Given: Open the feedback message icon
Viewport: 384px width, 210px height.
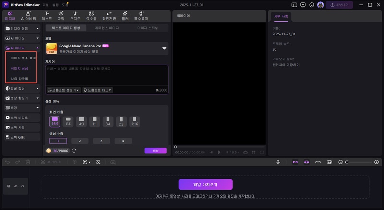Looking at the screenshot, I should tap(303, 5).
